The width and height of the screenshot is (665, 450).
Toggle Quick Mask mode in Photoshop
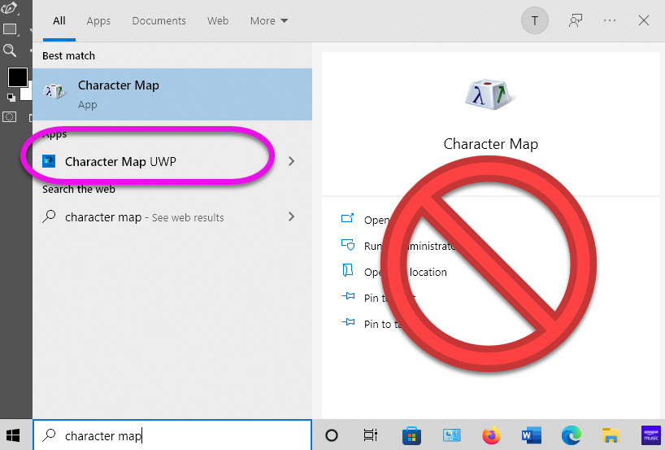coord(9,116)
